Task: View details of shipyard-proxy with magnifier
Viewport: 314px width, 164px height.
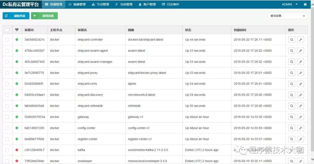Action: [x=292, y=73]
